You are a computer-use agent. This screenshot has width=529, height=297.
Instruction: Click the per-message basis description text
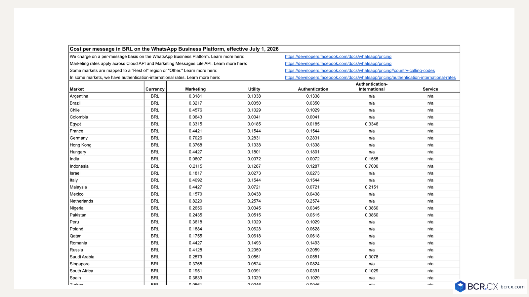[157, 56]
